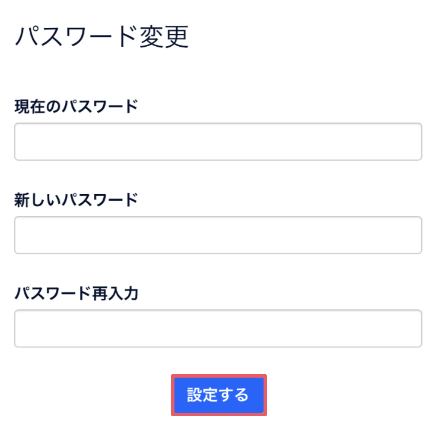Place cursor in password re-entry box

coord(218,328)
